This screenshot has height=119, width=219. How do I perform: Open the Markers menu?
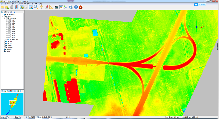click(27, 4)
